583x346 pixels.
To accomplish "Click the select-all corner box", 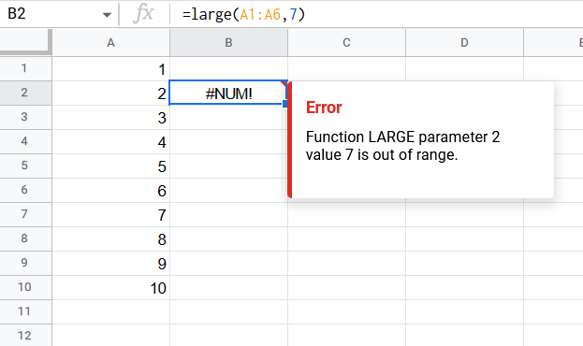I will [x=25, y=42].
